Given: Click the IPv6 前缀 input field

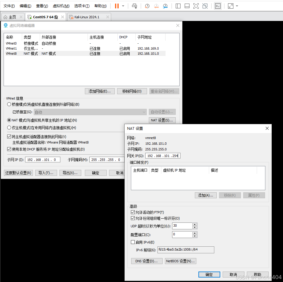Looking at the screenshot, I should tap(186, 250).
